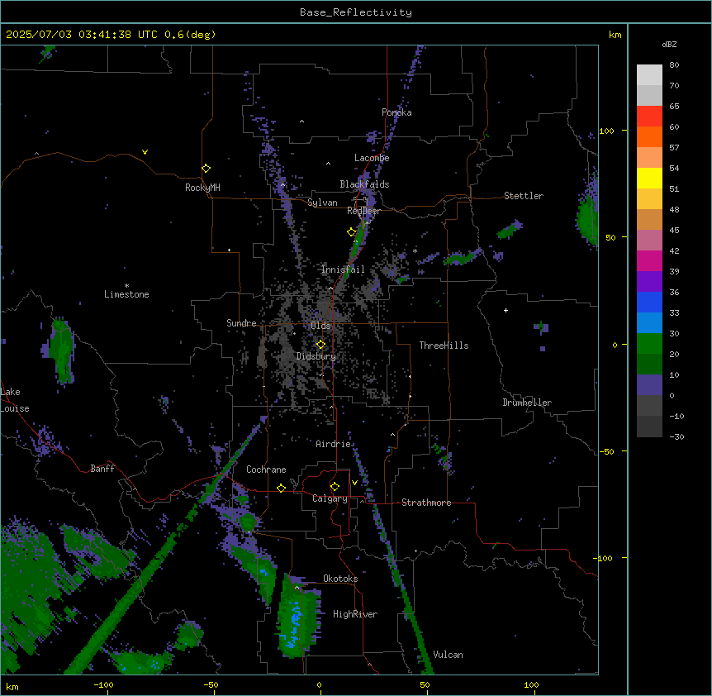Select the pink 45-42 dBZ legend swatch
The height and width of the screenshot is (696, 712).
[x=649, y=241]
